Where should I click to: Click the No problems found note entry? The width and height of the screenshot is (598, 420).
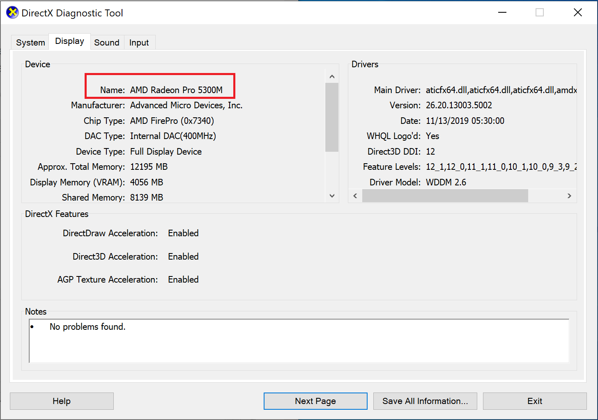[x=87, y=326]
